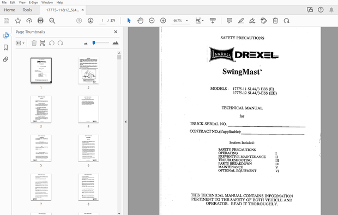Screen dimensions: 338x215
Task: Click the upload to cloud icon
Action: tap(29, 21)
